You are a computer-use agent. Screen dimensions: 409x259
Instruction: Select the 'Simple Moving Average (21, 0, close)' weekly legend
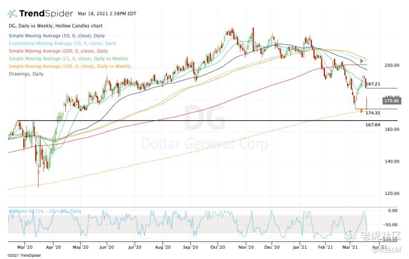[x=68, y=58]
